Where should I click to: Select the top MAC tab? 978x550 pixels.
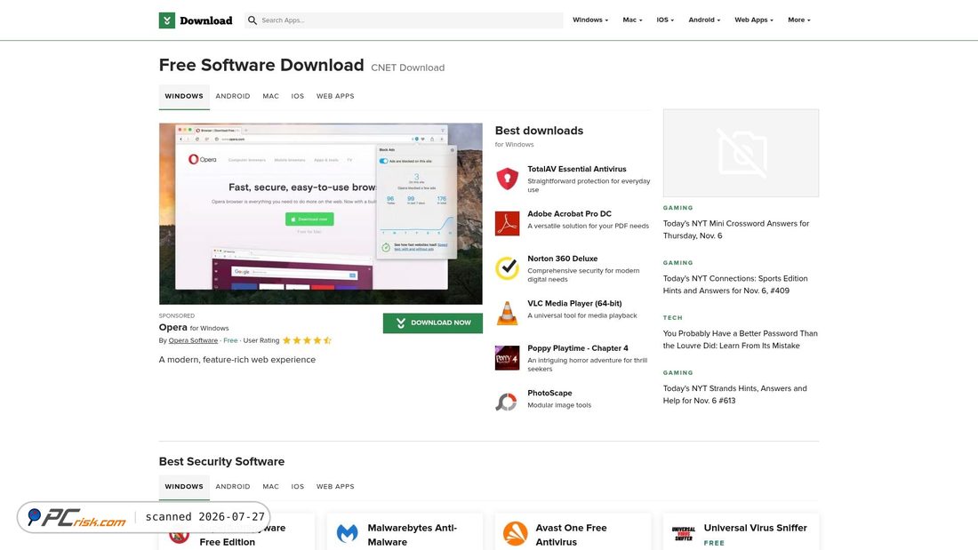[x=270, y=97]
